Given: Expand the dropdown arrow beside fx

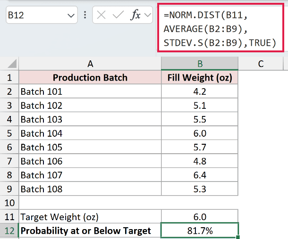Looking at the screenshot, I should pos(148,15).
